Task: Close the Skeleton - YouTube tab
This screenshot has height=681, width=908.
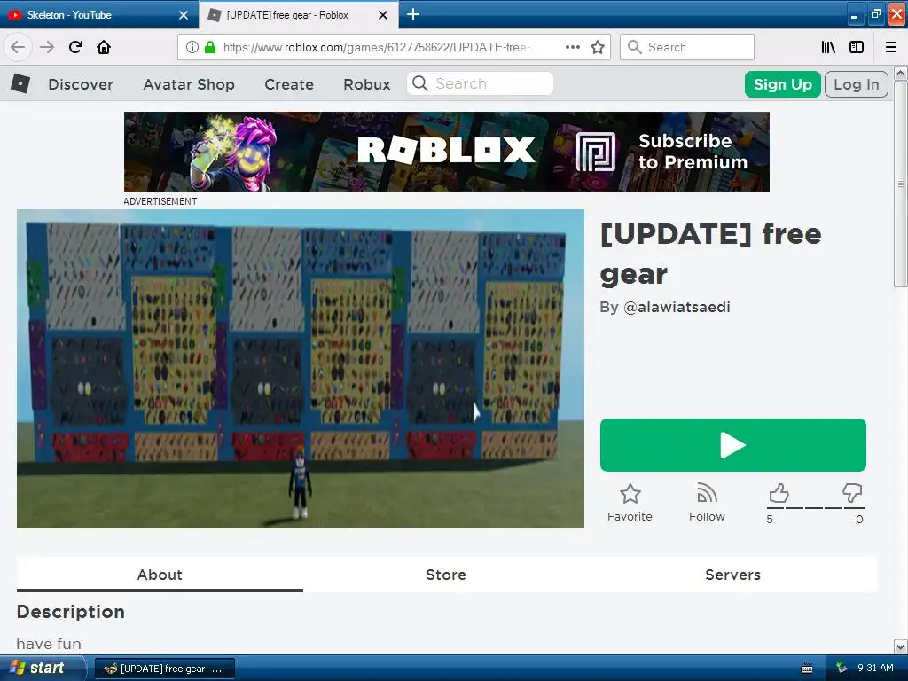Action: [184, 15]
